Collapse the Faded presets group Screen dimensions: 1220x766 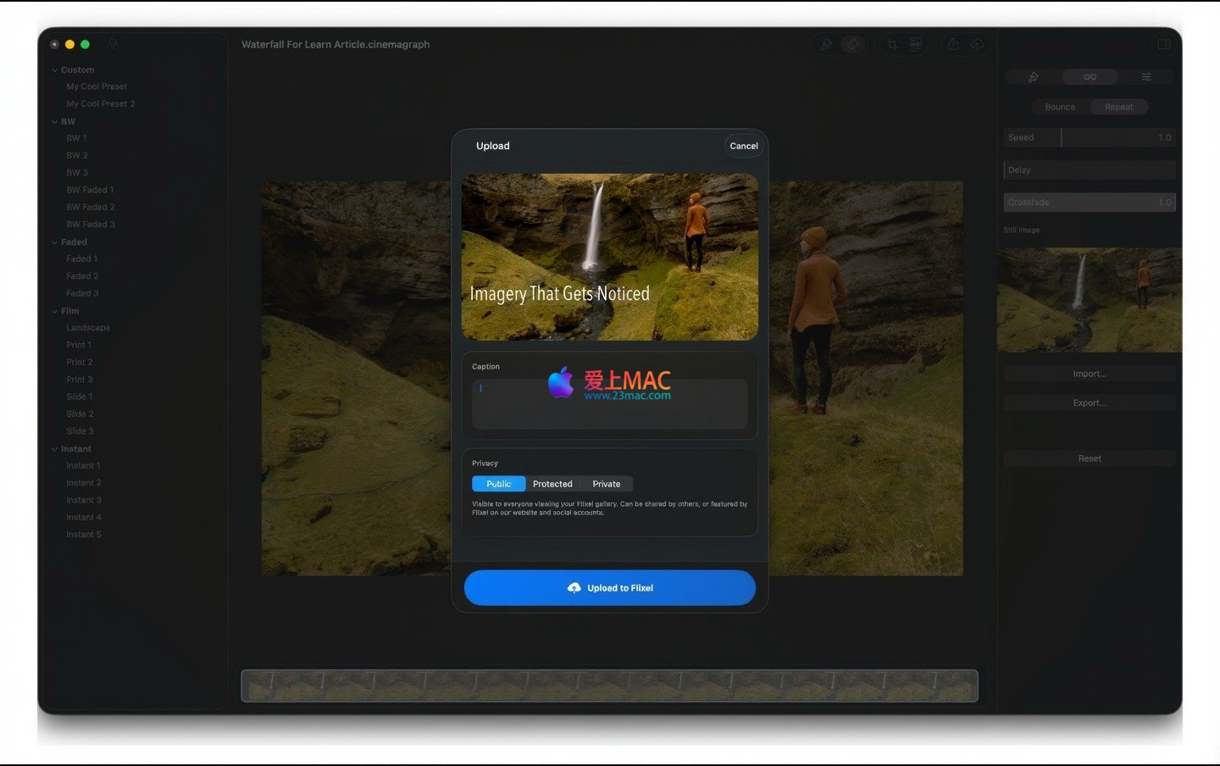pos(55,242)
